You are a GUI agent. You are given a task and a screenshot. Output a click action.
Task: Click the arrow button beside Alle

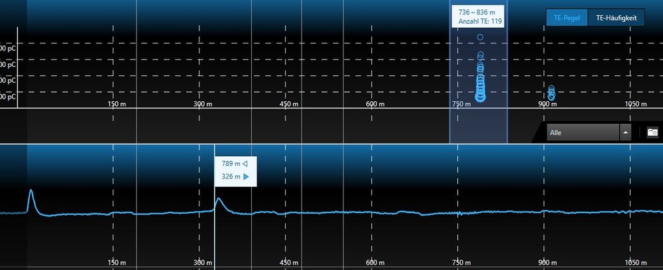[625, 132]
